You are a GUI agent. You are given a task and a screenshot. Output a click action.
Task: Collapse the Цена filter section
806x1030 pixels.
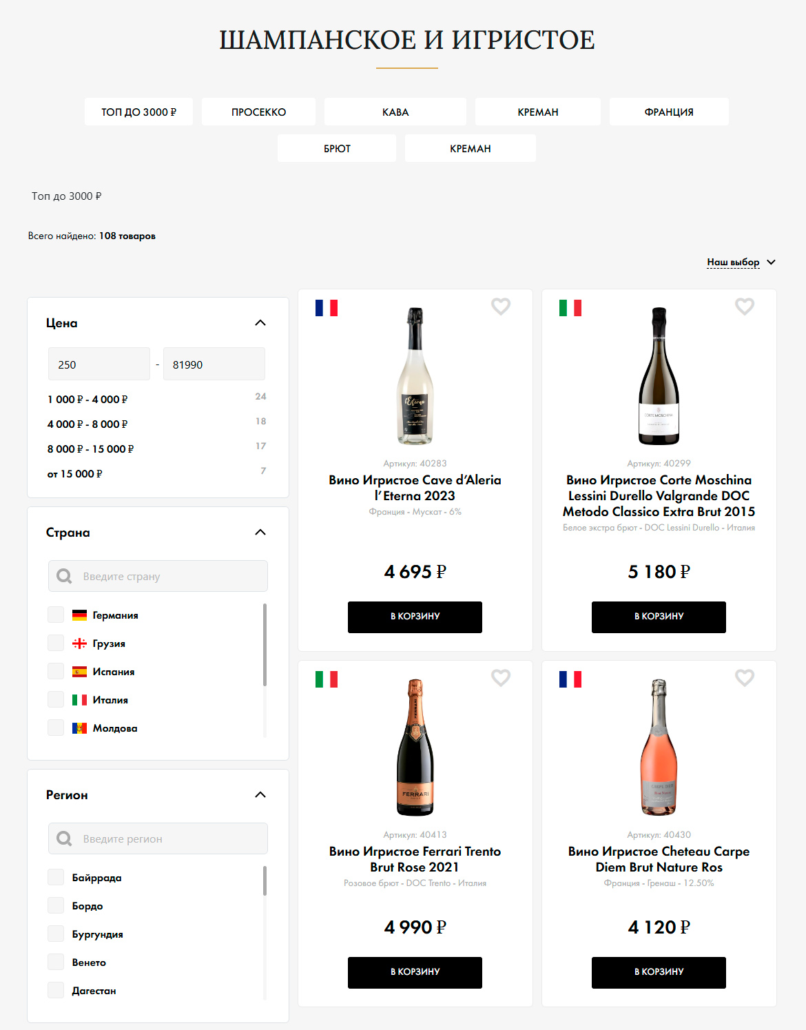260,323
